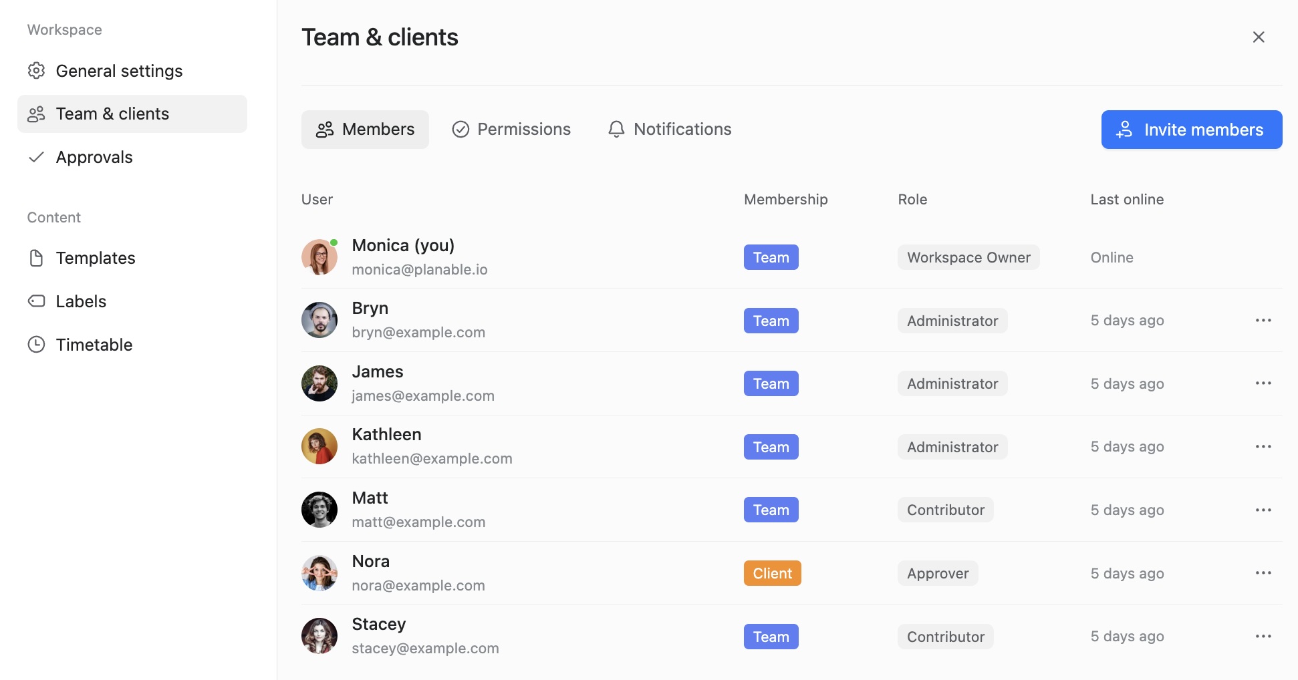Open more options for Stacey
The height and width of the screenshot is (680, 1298).
(x=1263, y=637)
